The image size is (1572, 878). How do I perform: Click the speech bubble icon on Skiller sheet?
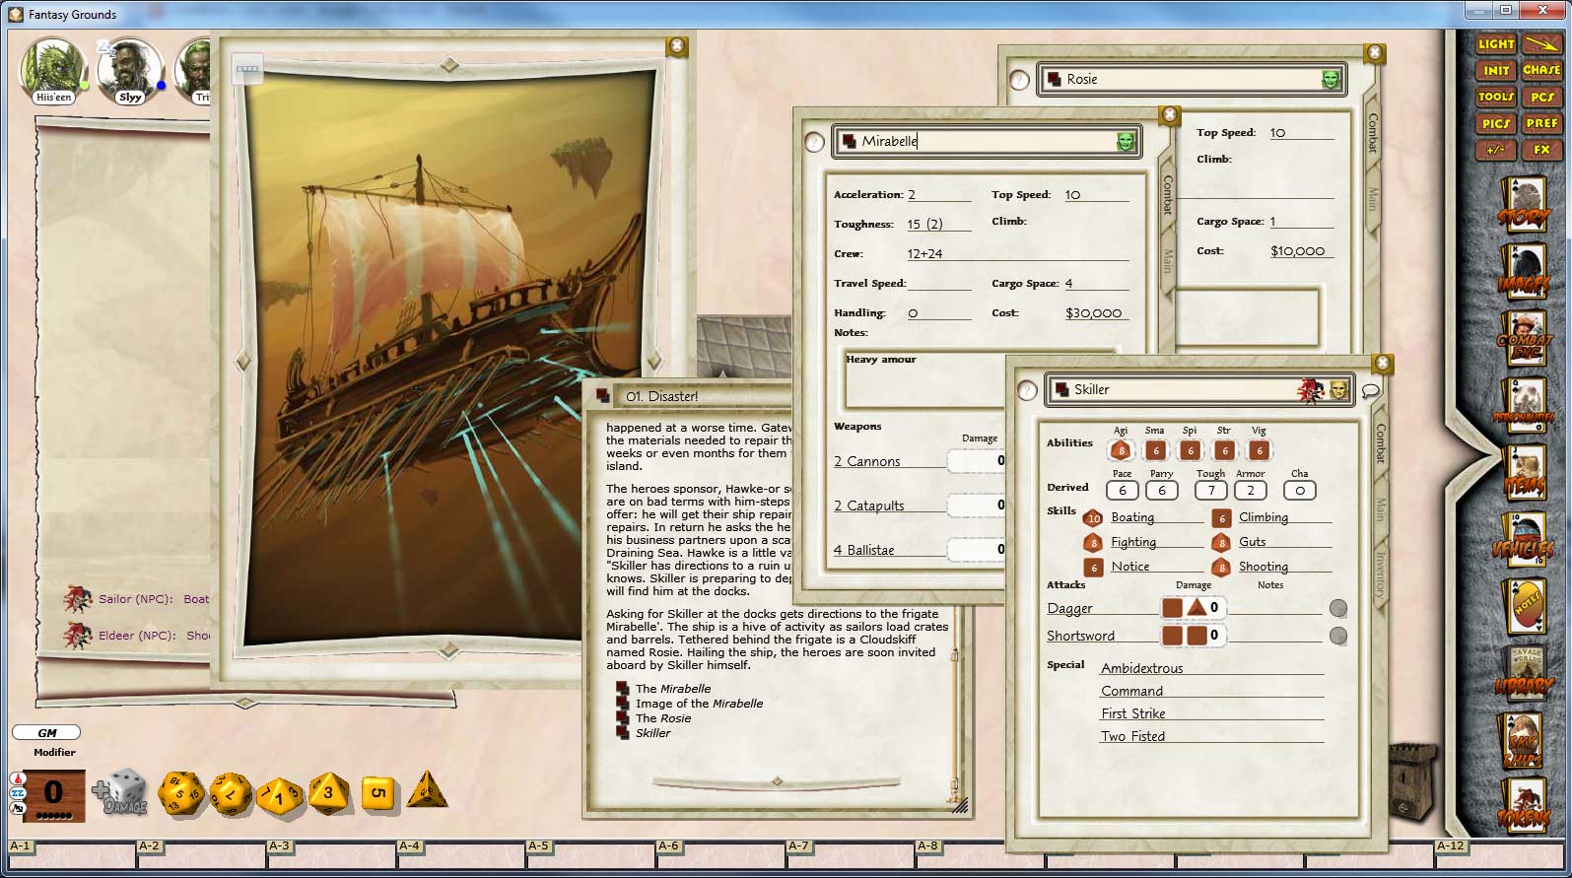click(1370, 391)
